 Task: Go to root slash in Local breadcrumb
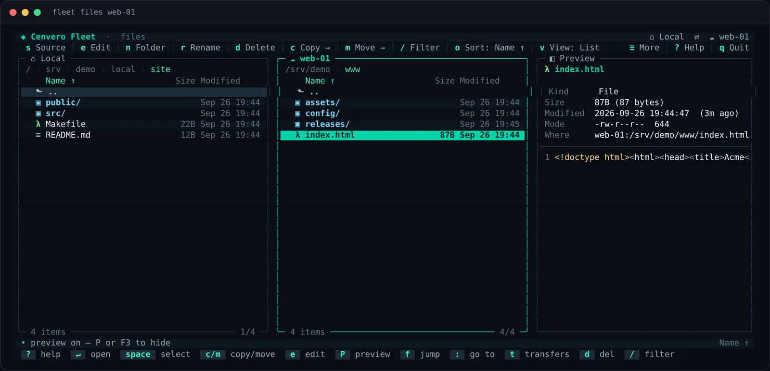[x=28, y=69]
